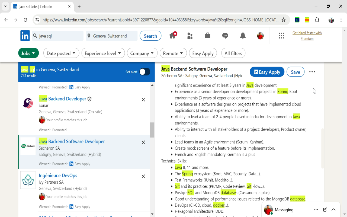Open the My Network icon

point(190,36)
